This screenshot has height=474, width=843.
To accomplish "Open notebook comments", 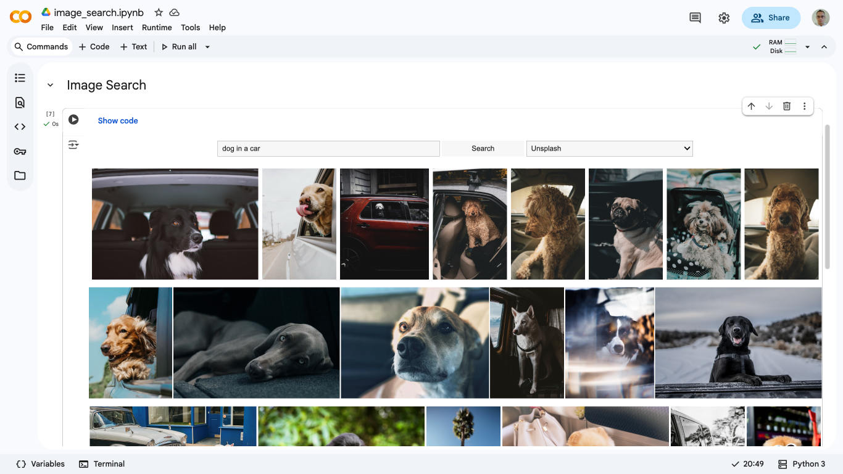I will (x=694, y=17).
